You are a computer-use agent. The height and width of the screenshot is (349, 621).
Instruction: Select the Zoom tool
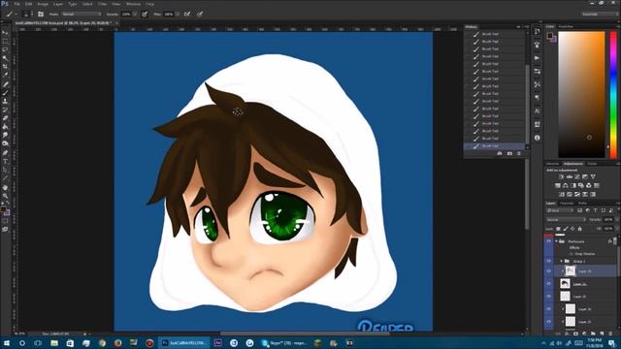(5, 196)
